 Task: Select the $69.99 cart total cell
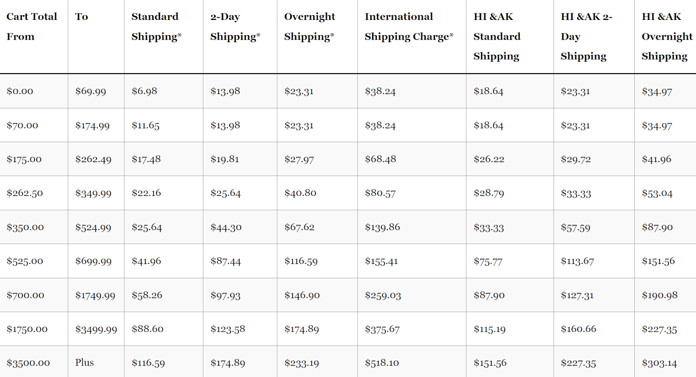coord(90,91)
